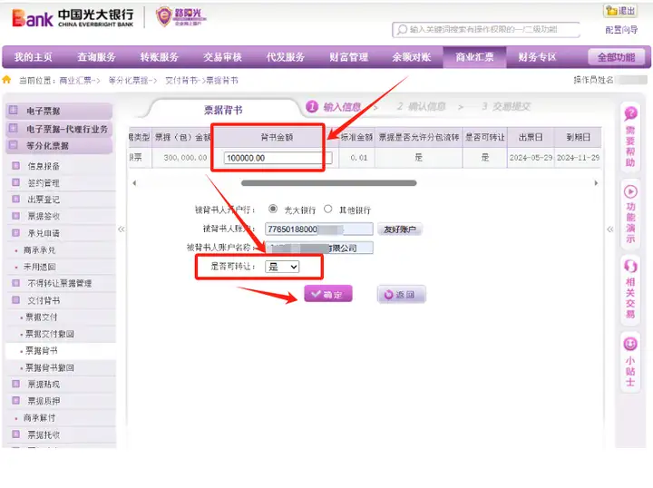Collapse right help panel with « arrow
653x488 pixels.
point(610,229)
